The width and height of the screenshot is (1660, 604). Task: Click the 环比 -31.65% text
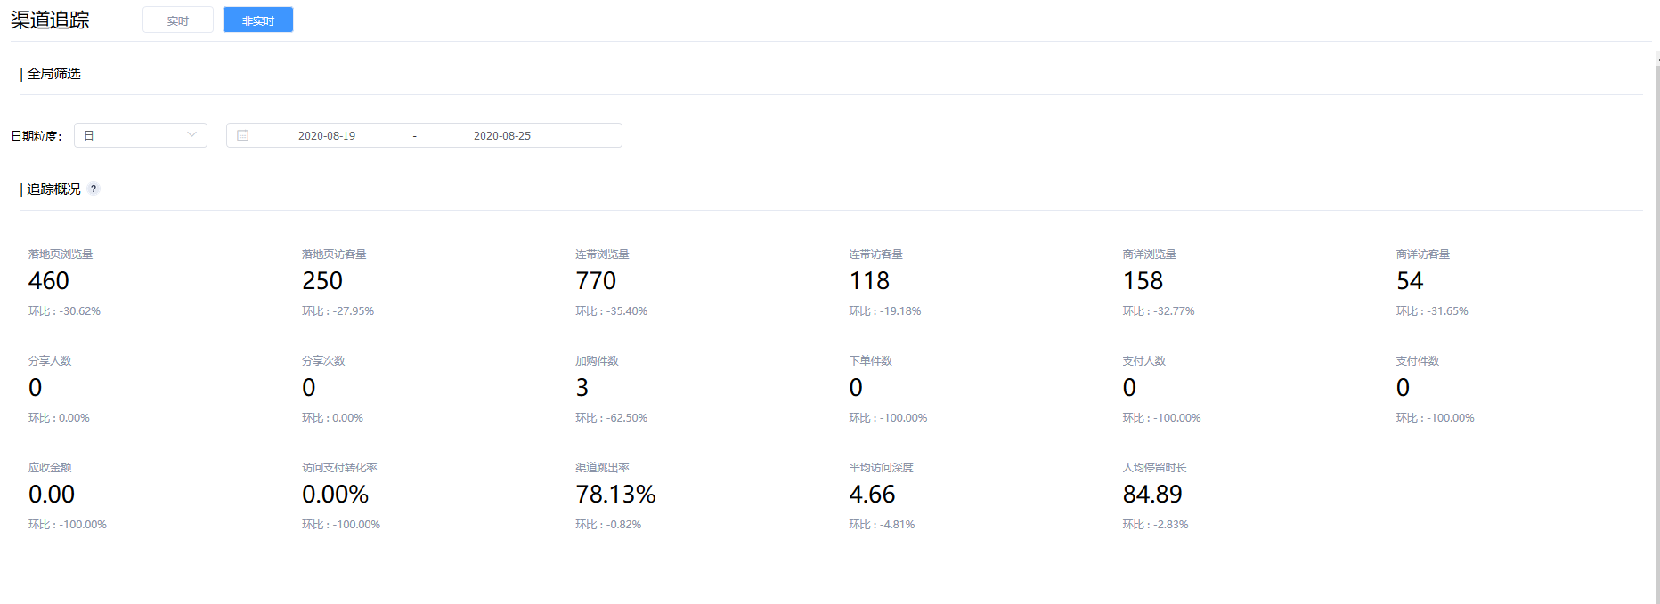tap(1431, 311)
